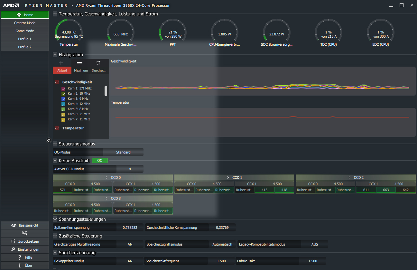Toggle Kern 7: 11 MHz checkbox

[x=63, y=119]
